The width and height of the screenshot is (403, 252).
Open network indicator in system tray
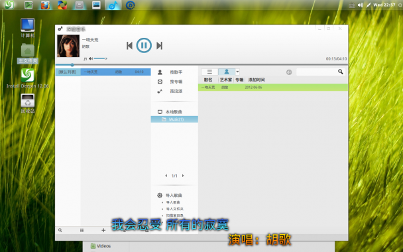tap(352, 5)
